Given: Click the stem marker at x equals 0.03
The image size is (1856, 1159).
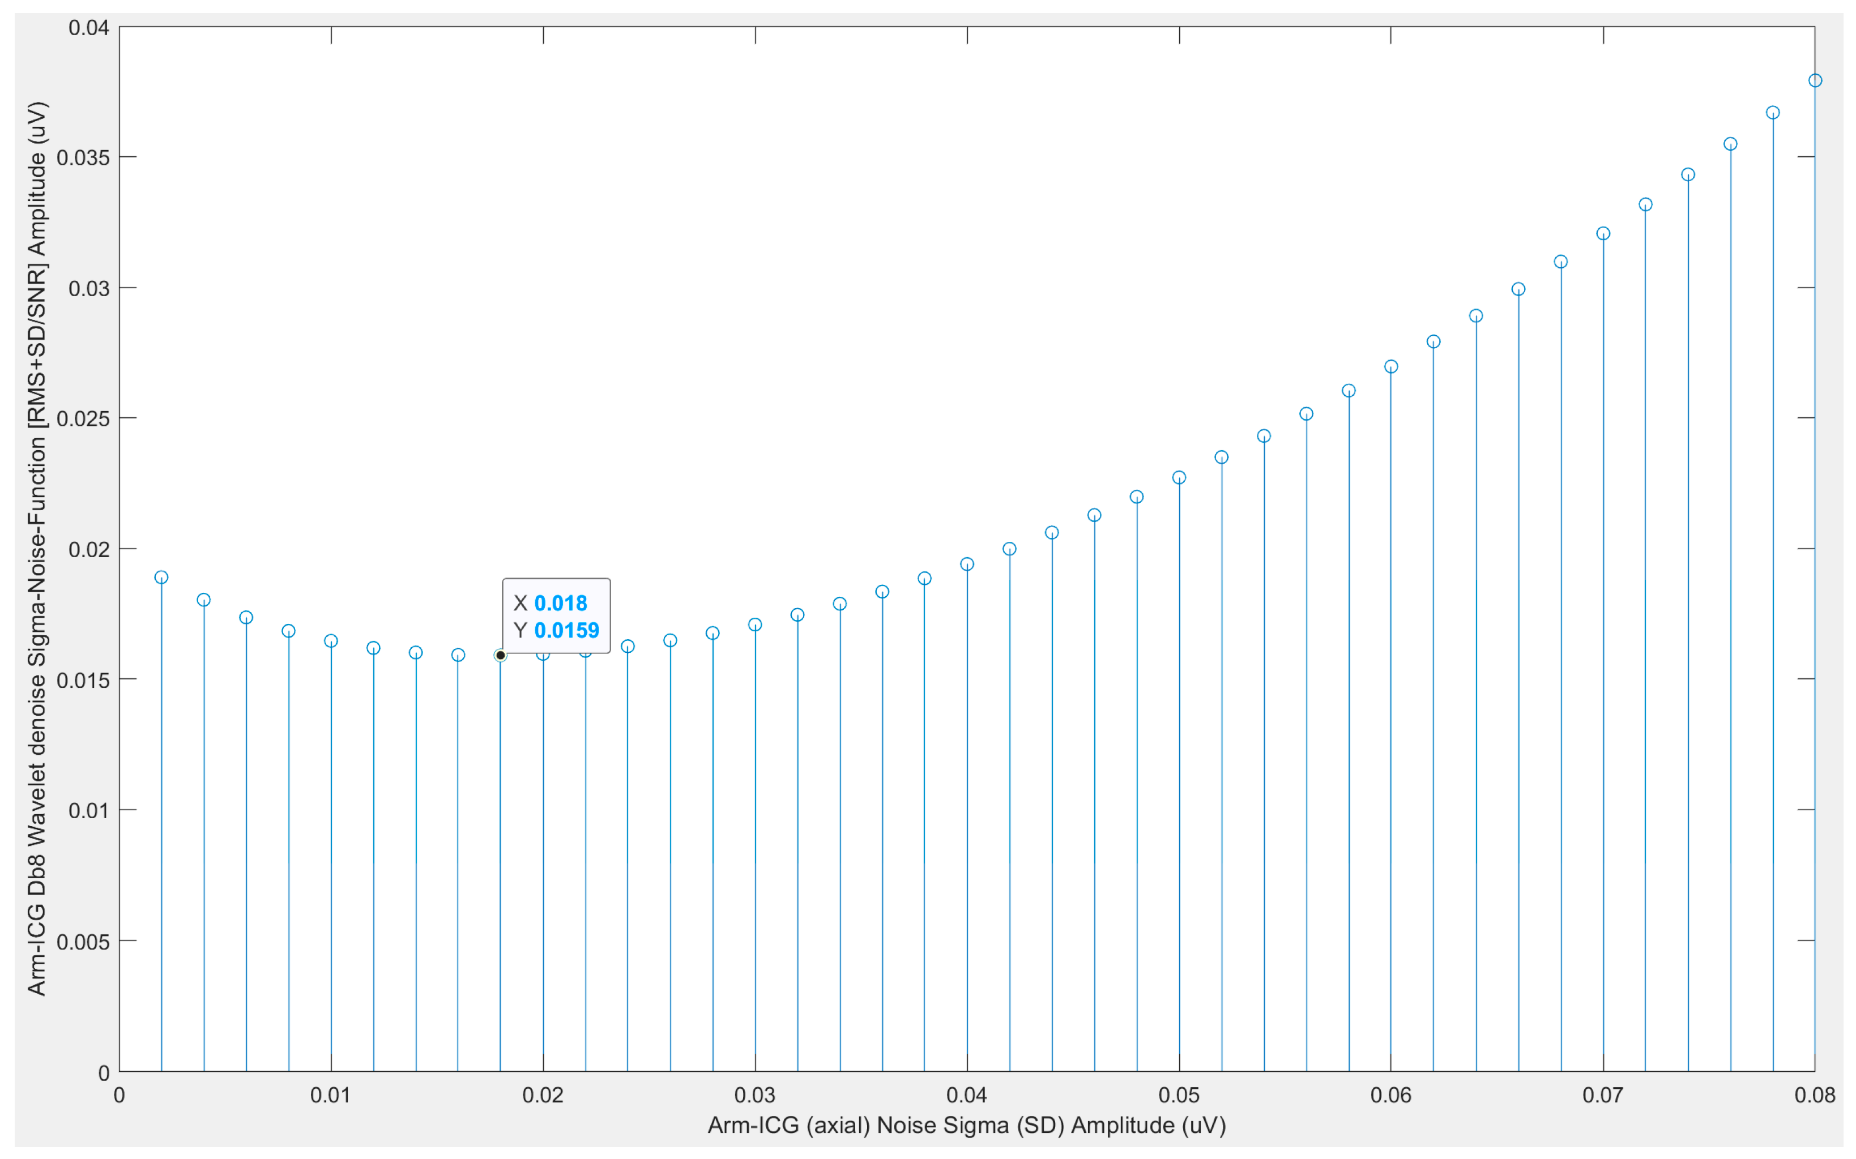Looking at the screenshot, I should click(755, 625).
